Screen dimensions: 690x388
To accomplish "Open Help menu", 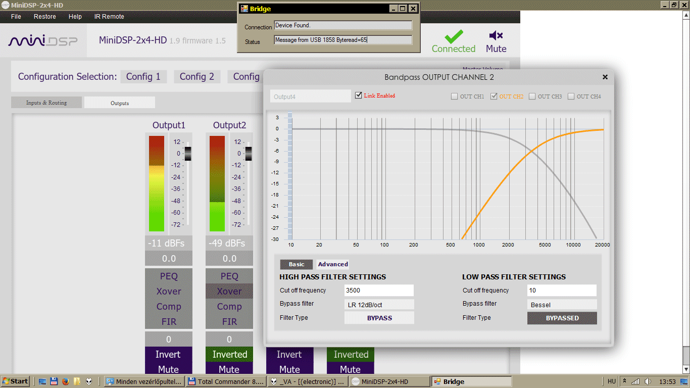I will [75, 17].
